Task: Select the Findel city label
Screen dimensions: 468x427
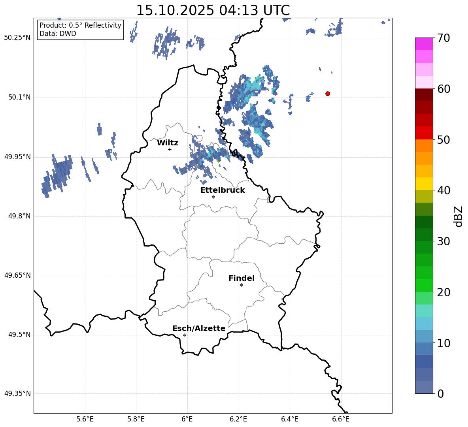Action: [x=242, y=278]
